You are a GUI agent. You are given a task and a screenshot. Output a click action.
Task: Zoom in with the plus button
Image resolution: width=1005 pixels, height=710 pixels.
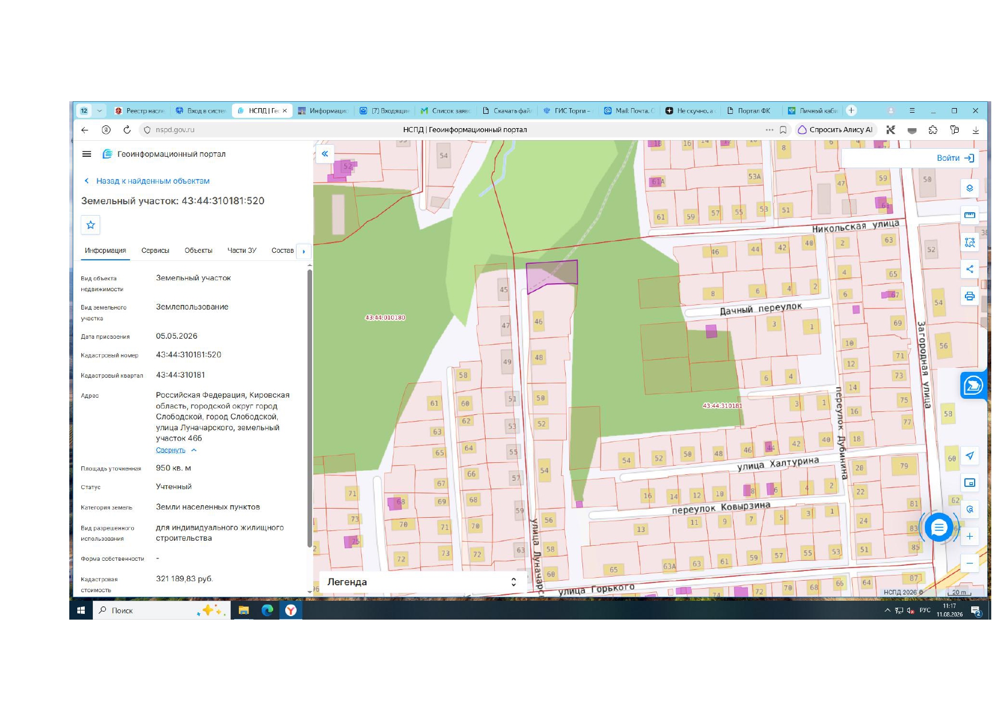click(969, 536)
